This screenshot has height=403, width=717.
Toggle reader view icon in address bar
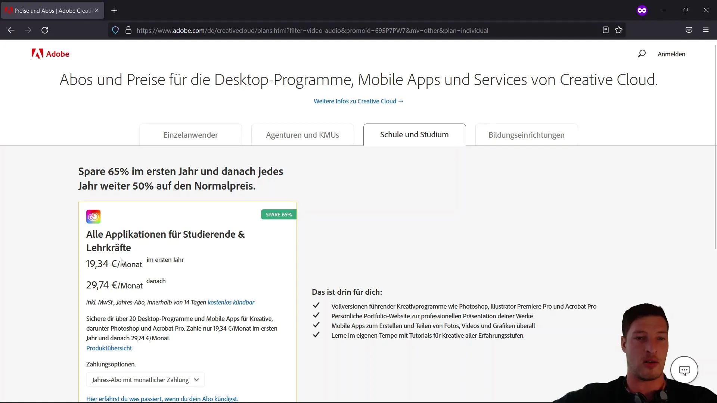(606, 30)
